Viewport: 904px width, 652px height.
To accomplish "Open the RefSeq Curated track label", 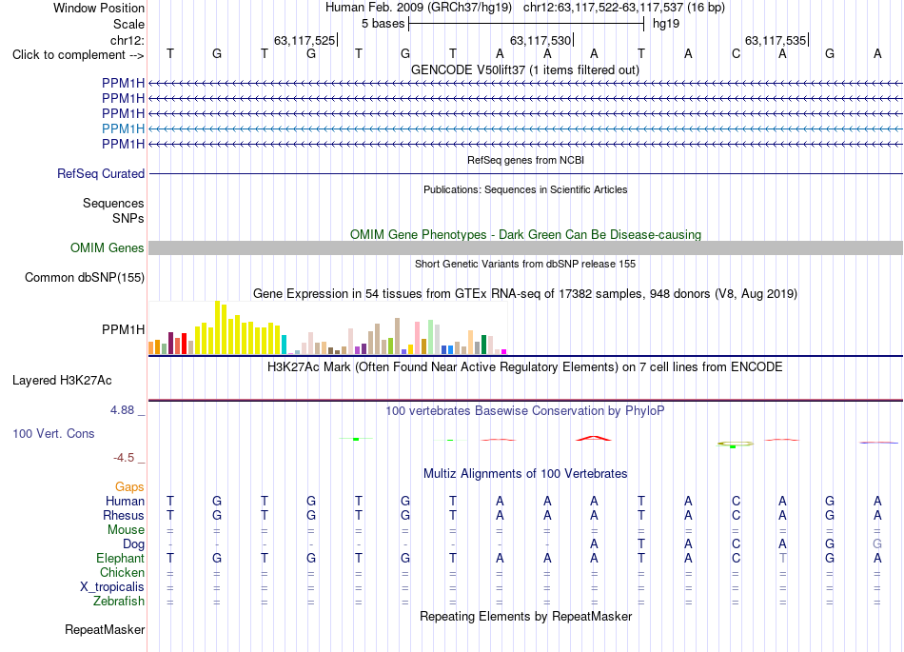I will pos(101,173).
